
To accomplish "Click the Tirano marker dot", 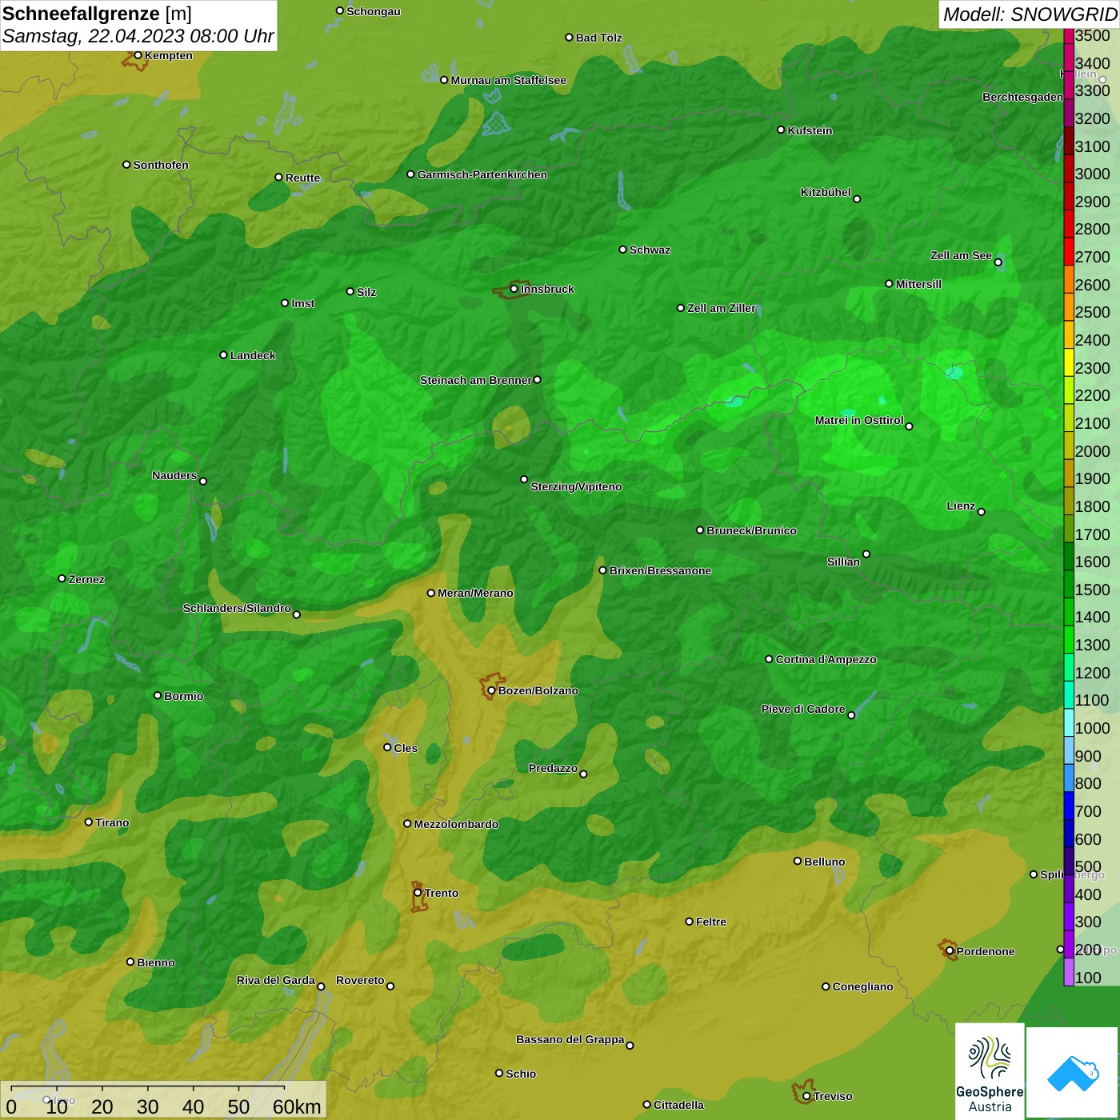I will [89, 822].
